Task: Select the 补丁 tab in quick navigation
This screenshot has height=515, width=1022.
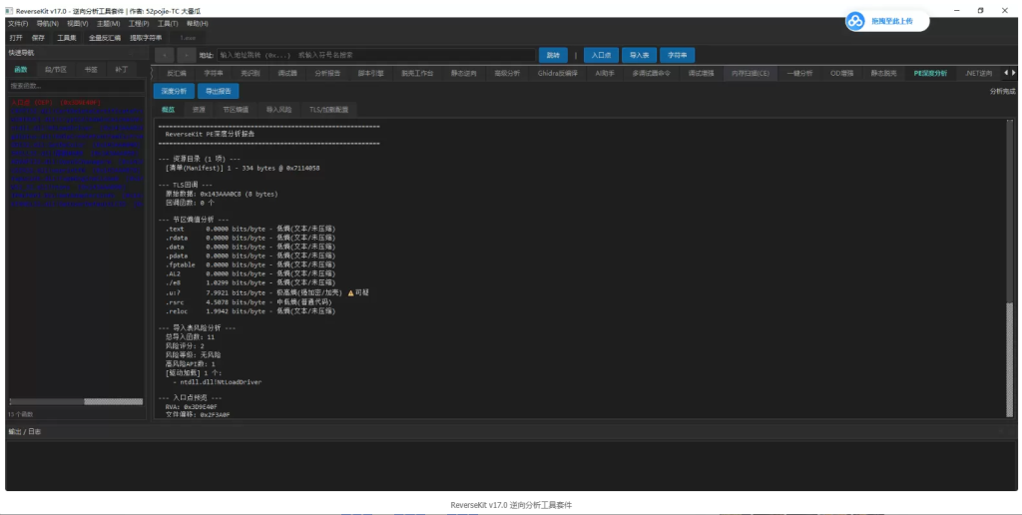Action: point(121,70)
